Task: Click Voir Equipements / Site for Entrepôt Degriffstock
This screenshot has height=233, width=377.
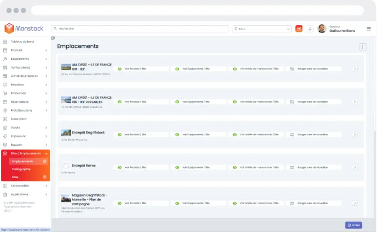Action: pos(199,134)
